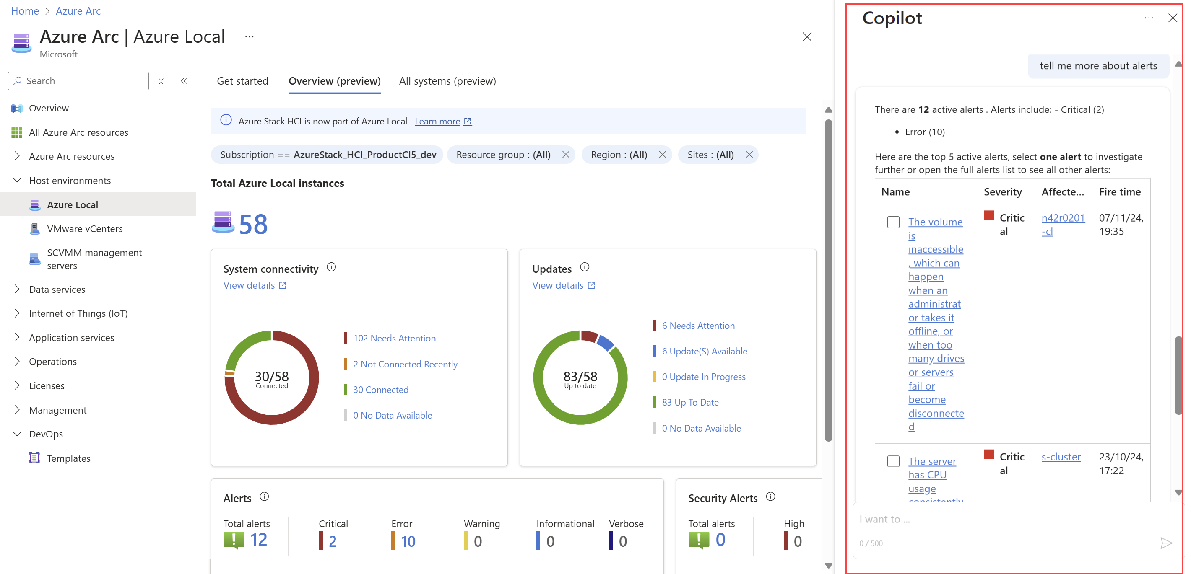This screenshot has height=574, width=1191.
Task: Switch to All systems (preview) tab
Action: tap(447, 81)
